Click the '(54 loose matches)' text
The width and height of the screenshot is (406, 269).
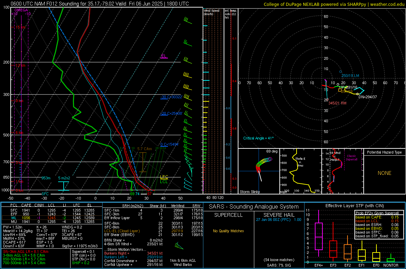279,260
